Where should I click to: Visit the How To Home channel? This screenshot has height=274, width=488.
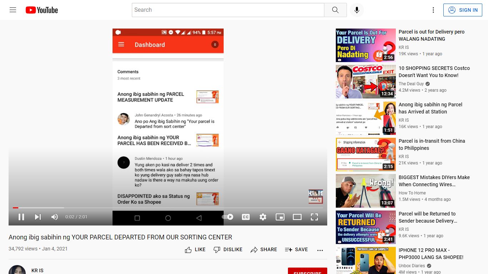[412, 193]
